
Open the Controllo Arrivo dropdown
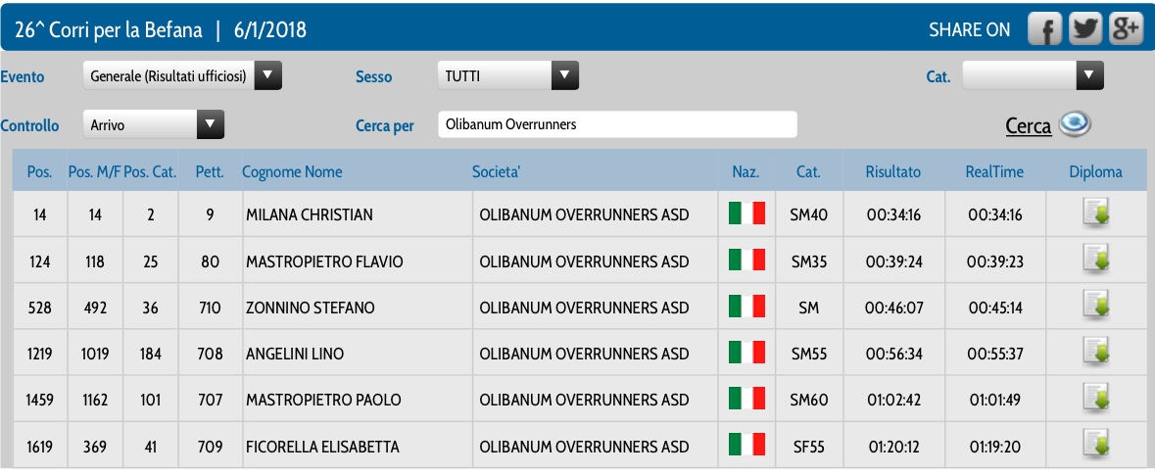tap(153, 124)
